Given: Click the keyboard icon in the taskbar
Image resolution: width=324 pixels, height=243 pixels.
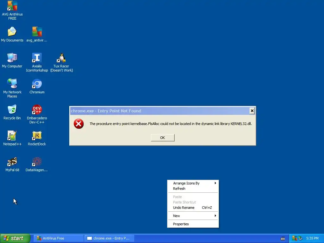Looking at the screenshot, I should pos(283,239).
